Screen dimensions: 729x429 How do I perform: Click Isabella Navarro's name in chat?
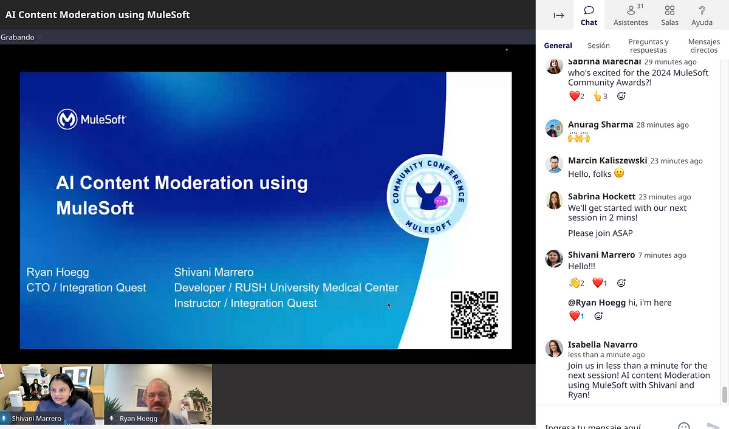pos(603,345)
